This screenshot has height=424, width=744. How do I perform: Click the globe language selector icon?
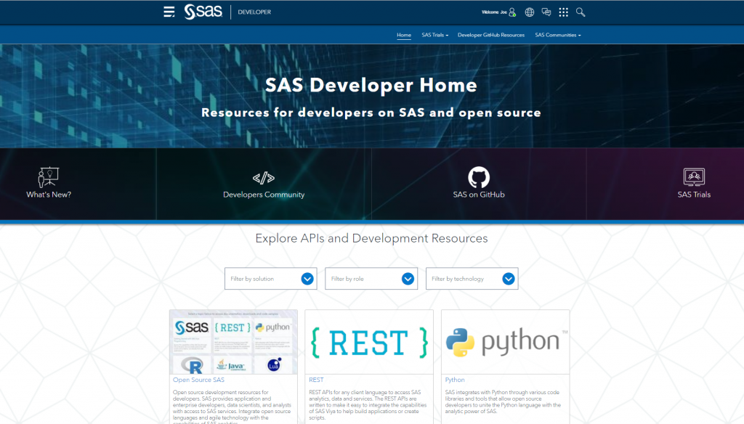(x=530, y=12)
